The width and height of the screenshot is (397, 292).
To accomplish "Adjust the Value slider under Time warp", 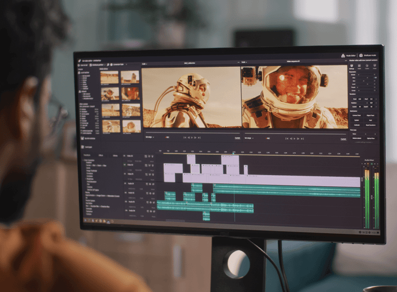I will click(366, 134).
